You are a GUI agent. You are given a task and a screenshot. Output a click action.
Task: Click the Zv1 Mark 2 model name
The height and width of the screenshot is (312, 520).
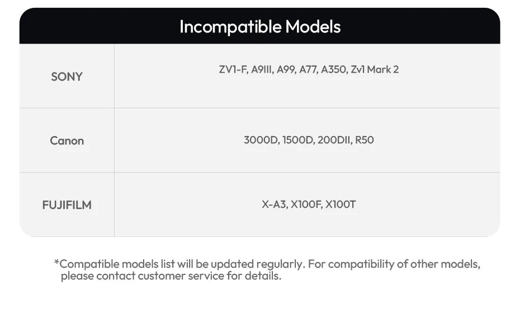click(375, 70)
